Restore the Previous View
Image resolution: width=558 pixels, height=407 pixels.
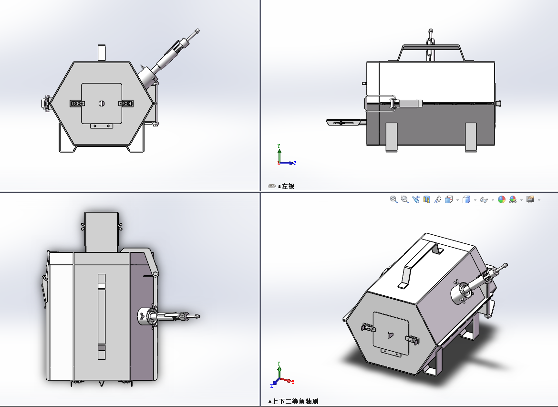416,199
